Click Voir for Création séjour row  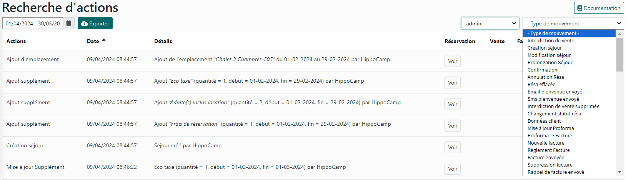click(453, 147)
